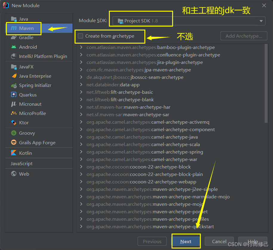Select Java in module type list

tap(39, 19)
